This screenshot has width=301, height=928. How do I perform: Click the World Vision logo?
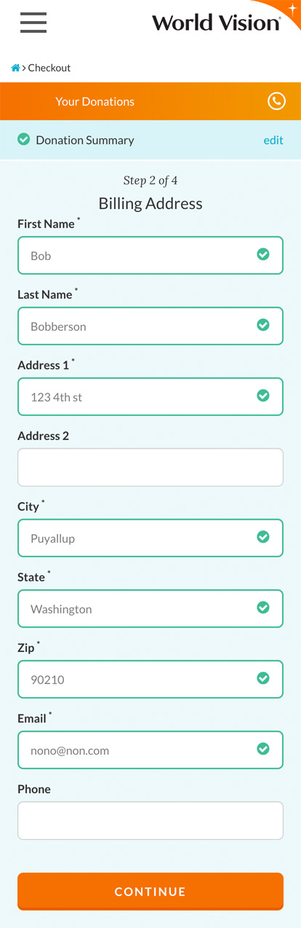tap(216, 23)
